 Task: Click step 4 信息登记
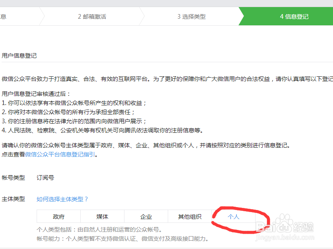[x=294, y=17]
